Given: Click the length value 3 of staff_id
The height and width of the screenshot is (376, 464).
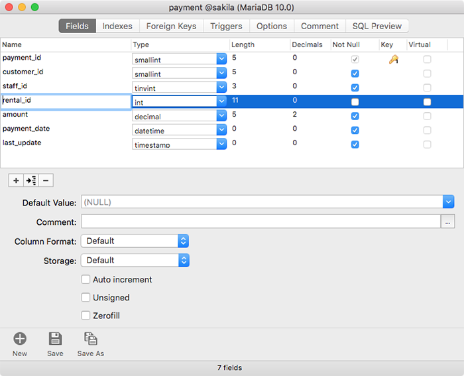Looking at the screenshot, I should [x=234, y=86].
